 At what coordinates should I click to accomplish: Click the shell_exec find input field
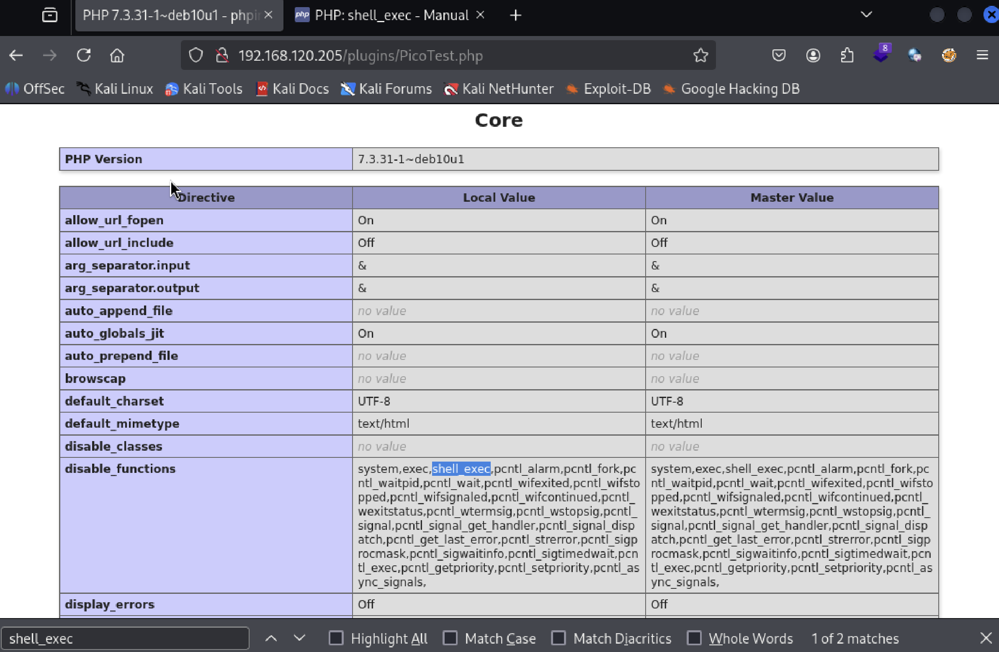click(125, 638)
